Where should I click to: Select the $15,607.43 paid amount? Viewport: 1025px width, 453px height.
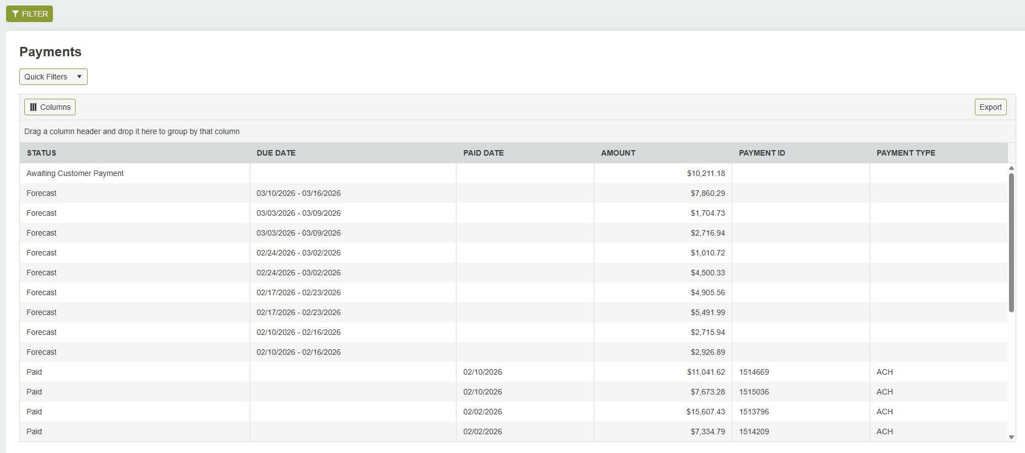coord(706,412)
